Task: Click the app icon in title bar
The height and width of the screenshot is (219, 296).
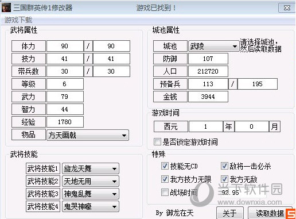Action: (x=6, y=7)
